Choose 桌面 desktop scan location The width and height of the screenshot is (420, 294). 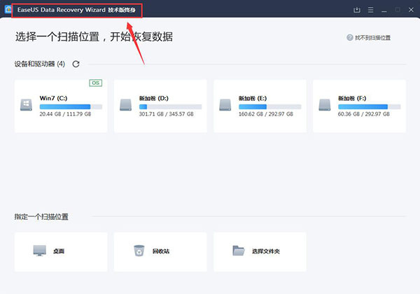(61, 252)
